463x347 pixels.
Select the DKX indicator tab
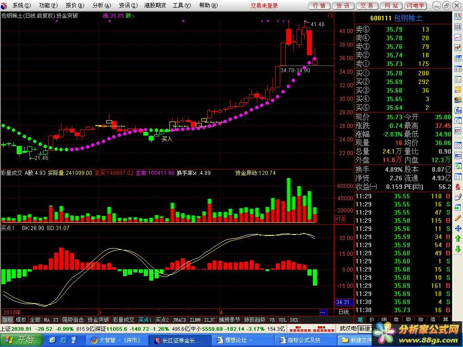pyautogui.click(x=294, y=319)
